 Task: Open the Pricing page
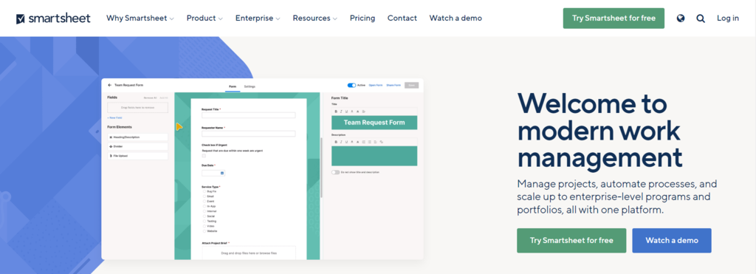(362, 18)
